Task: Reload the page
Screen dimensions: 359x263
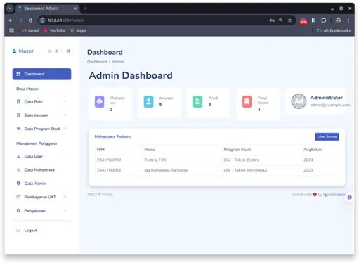Action: coord(30,20)
